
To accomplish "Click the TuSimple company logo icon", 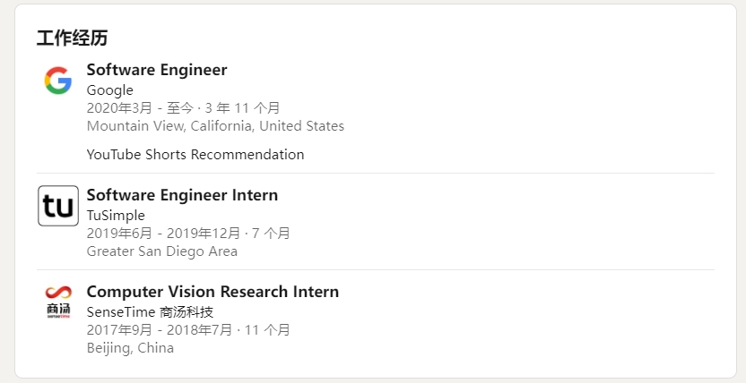I will (x=58, y=206).
